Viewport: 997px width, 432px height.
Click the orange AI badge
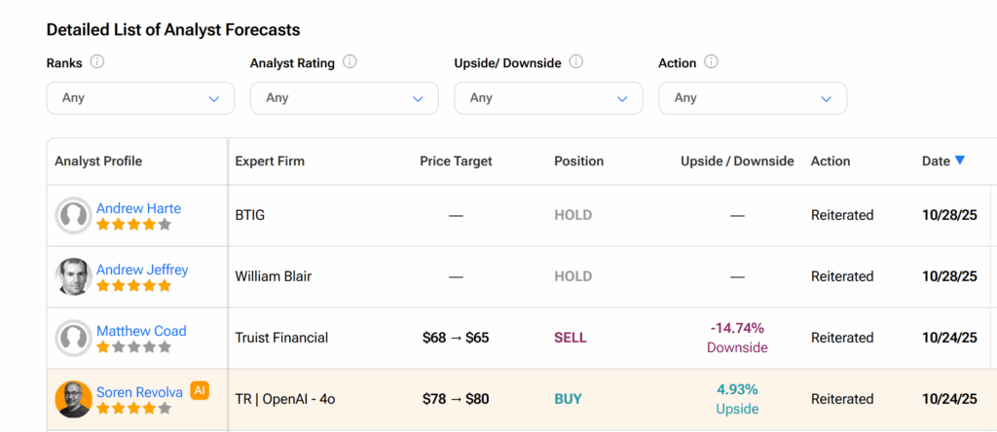200,390
